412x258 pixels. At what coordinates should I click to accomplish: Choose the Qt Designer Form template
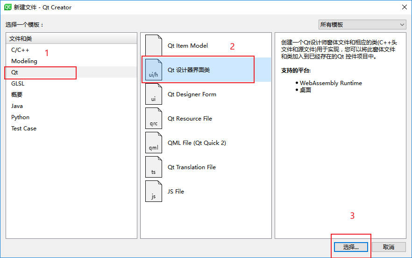206,94
